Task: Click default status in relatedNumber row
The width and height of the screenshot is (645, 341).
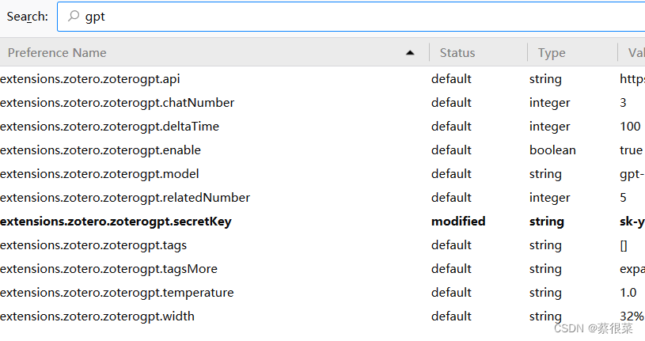Action: 451,198
